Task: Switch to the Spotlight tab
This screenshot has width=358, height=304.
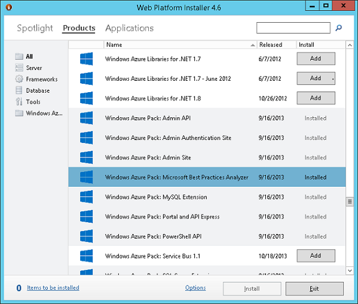Action: 35,28
